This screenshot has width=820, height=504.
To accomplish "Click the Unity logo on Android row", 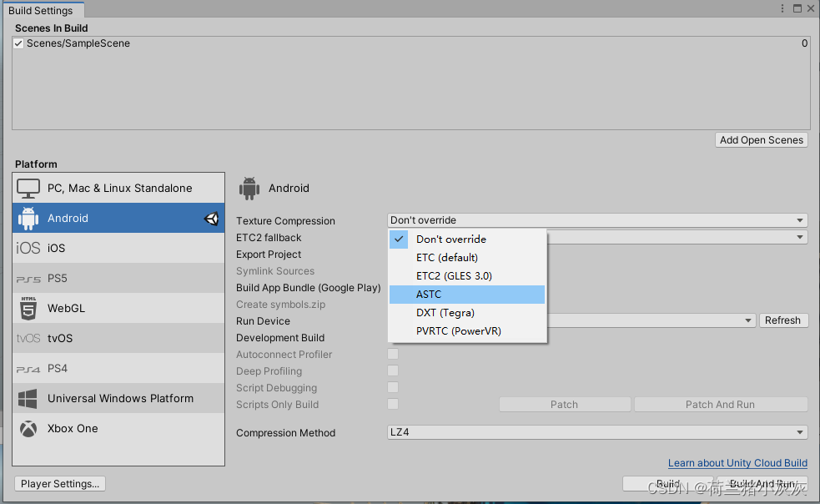I will tap(211, 219).
